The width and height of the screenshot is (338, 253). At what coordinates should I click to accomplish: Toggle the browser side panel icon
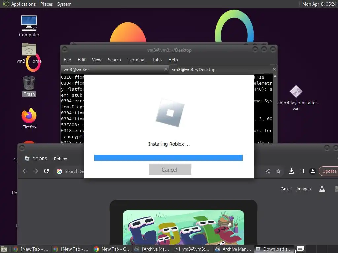(x=302, y=171)
